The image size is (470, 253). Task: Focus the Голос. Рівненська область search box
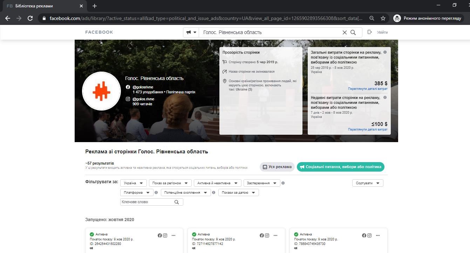pyautogui.click(x=270, y=32)
